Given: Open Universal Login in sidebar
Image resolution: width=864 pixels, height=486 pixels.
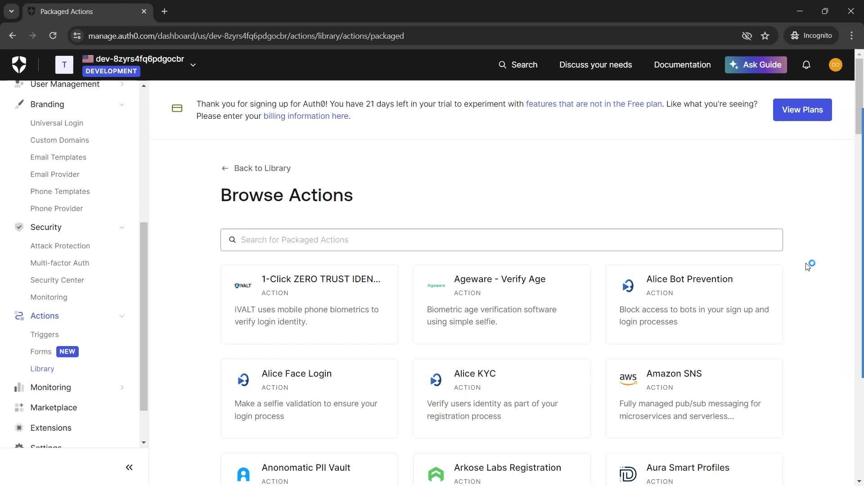Looking at the screenshot, I should [57, 123].
